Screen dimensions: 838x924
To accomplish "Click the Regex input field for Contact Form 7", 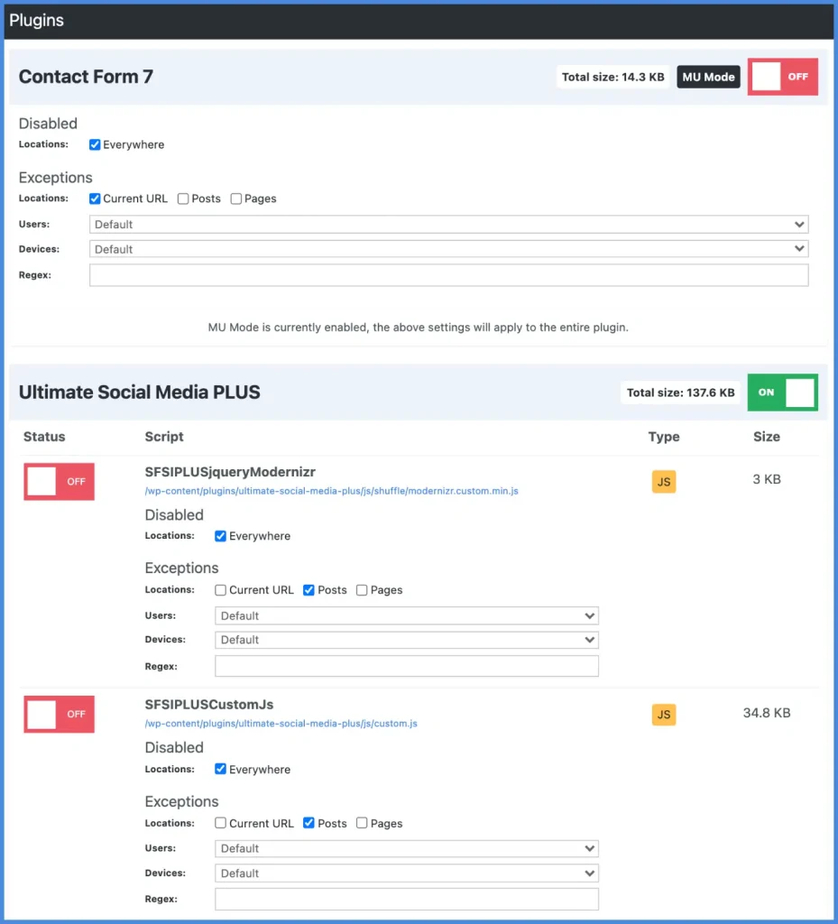I will (449, 274).
